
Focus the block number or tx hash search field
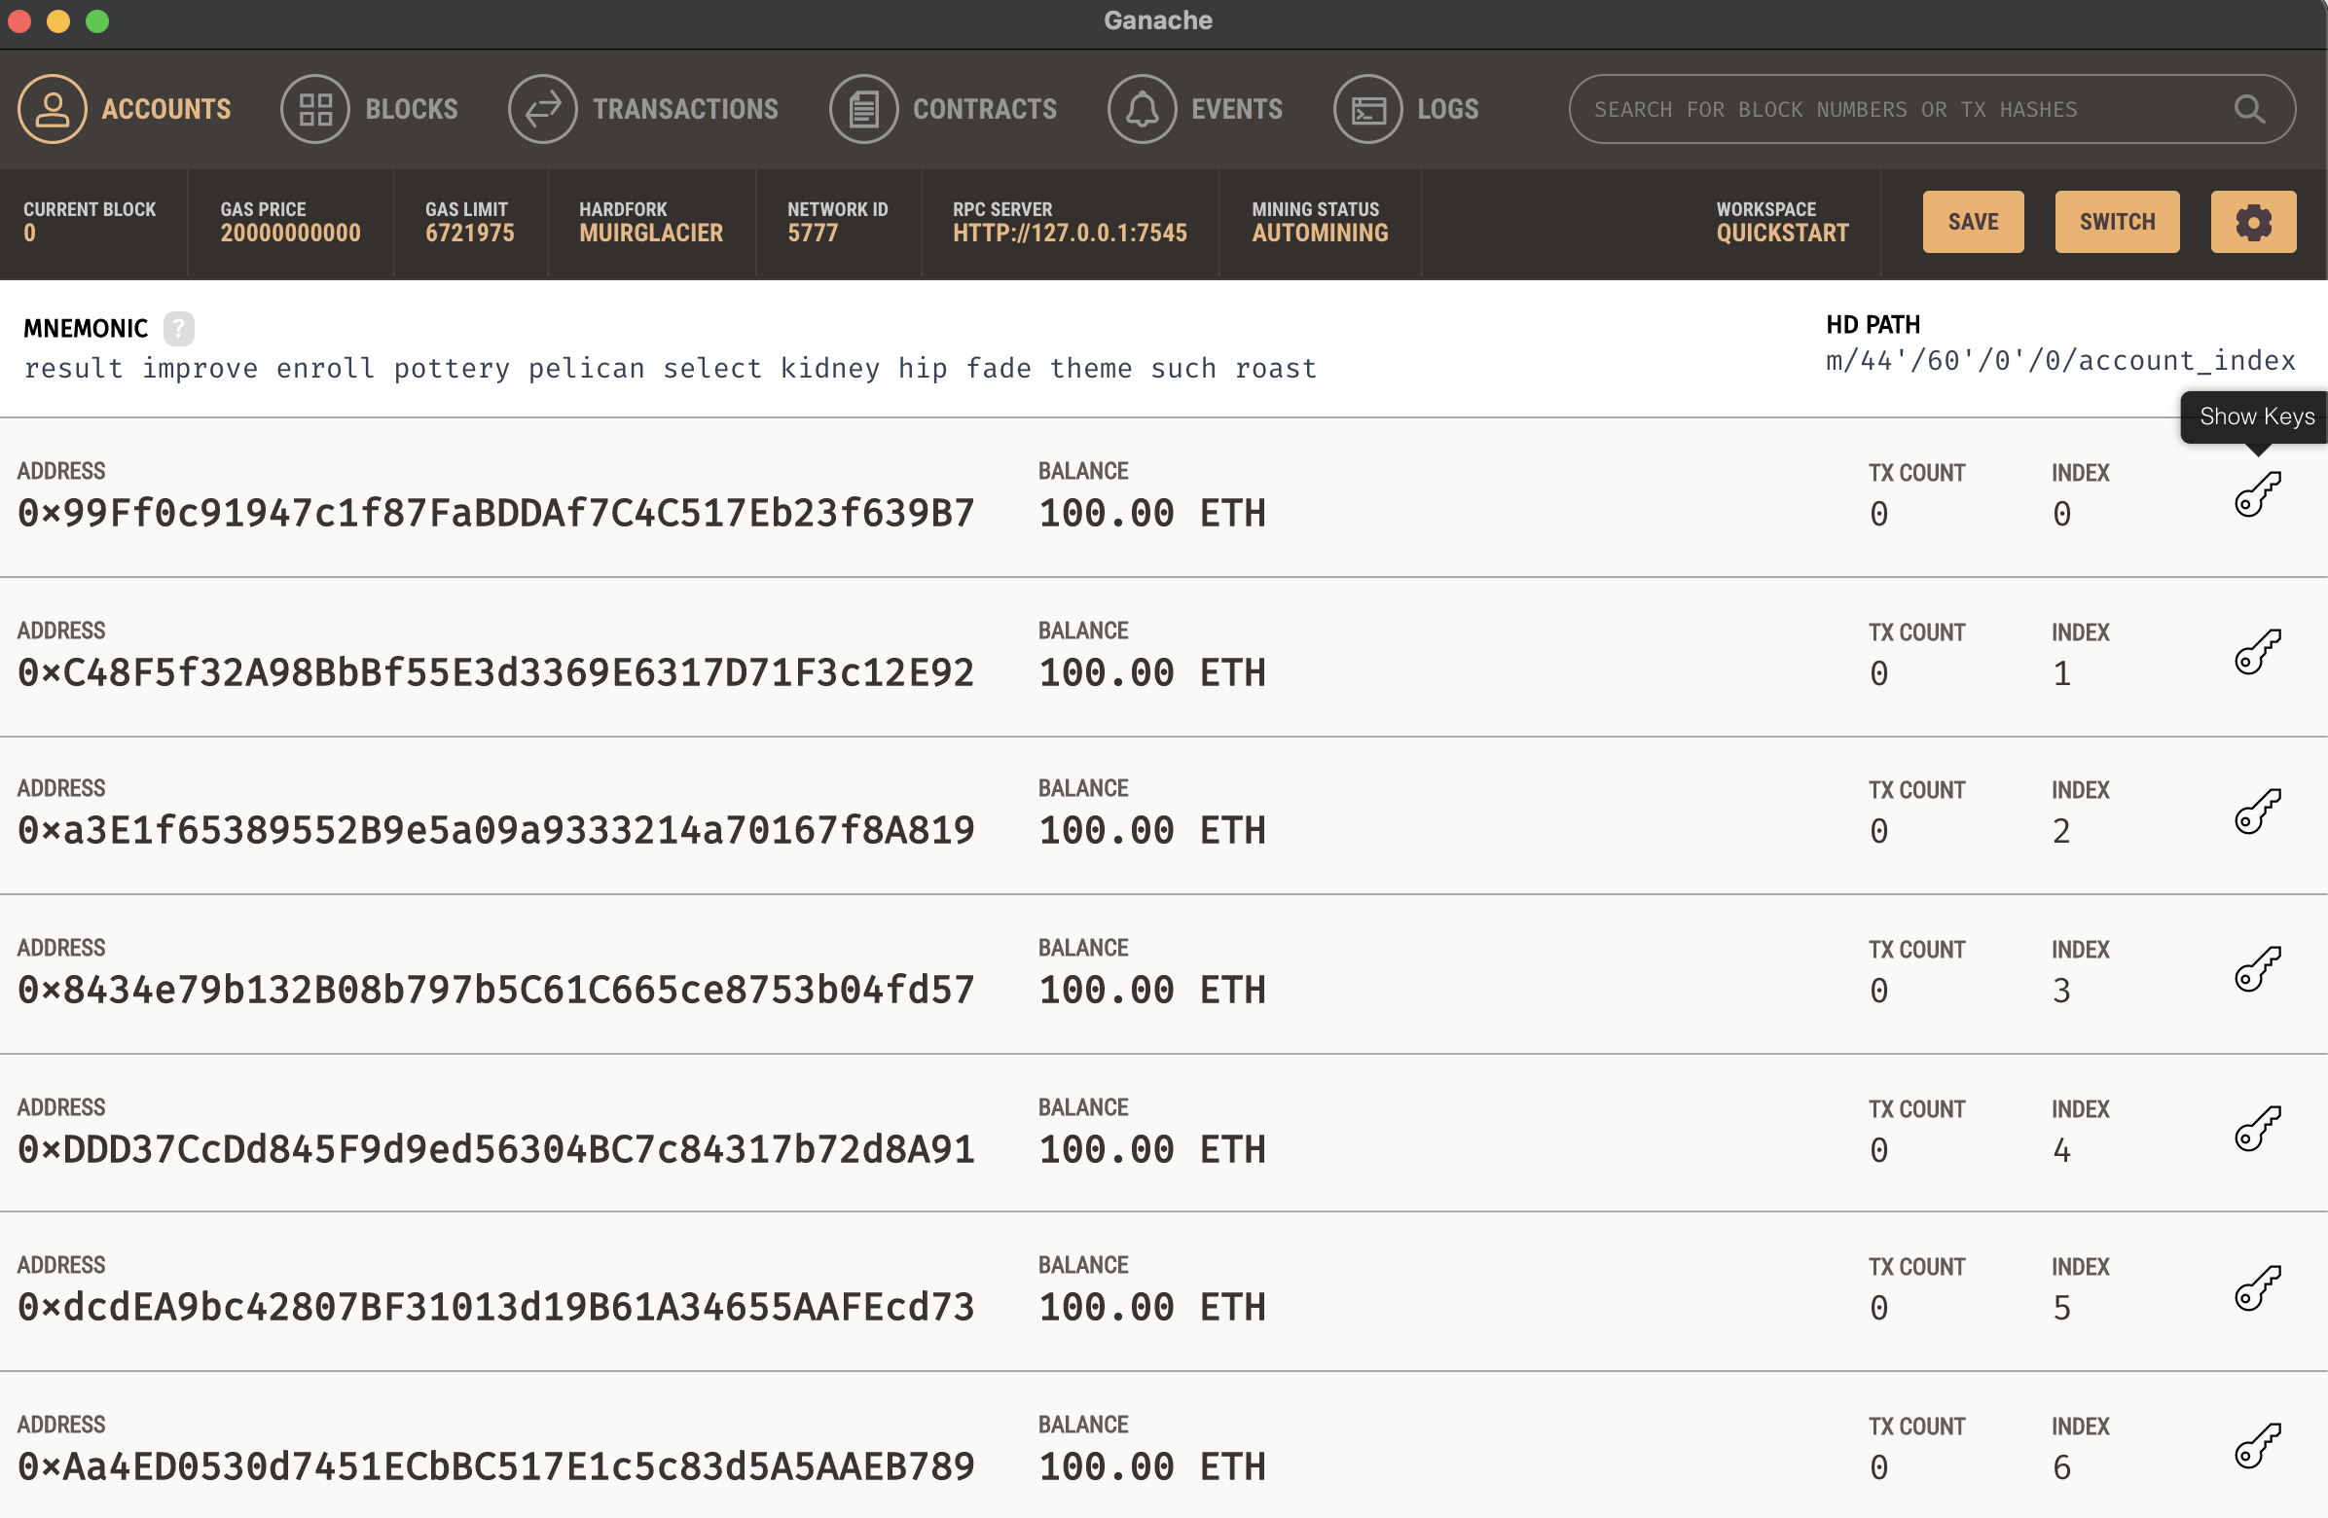(1932, 109)
